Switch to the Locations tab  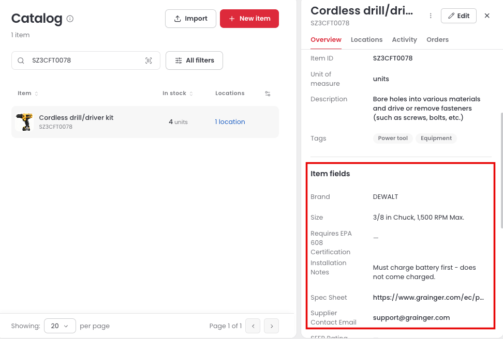click(x=367, y=40)
